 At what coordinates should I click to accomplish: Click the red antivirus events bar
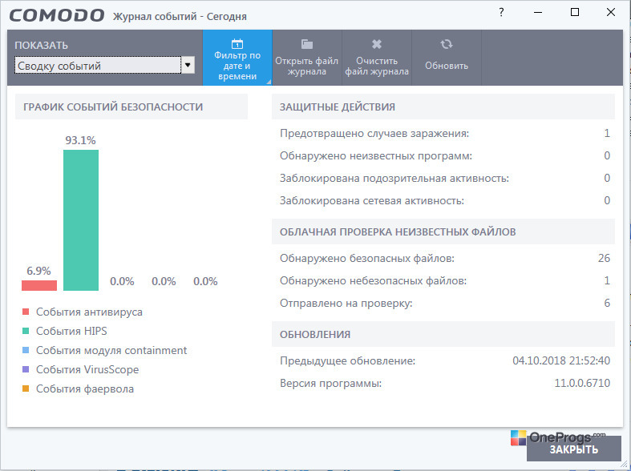[x=39, y=285]
